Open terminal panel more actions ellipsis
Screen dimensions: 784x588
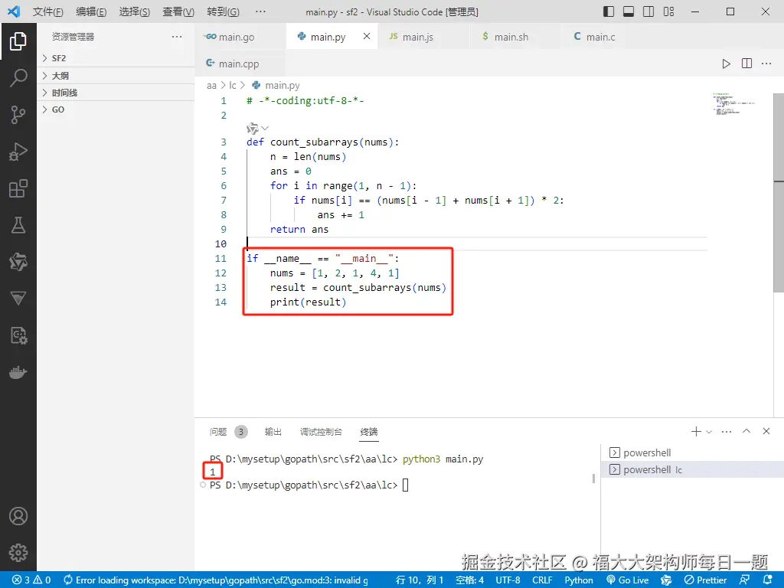click(727, 432)
